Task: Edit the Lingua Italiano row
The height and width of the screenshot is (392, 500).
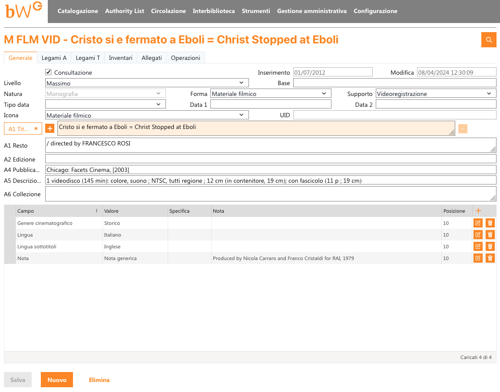Action: tap(478, 235)
